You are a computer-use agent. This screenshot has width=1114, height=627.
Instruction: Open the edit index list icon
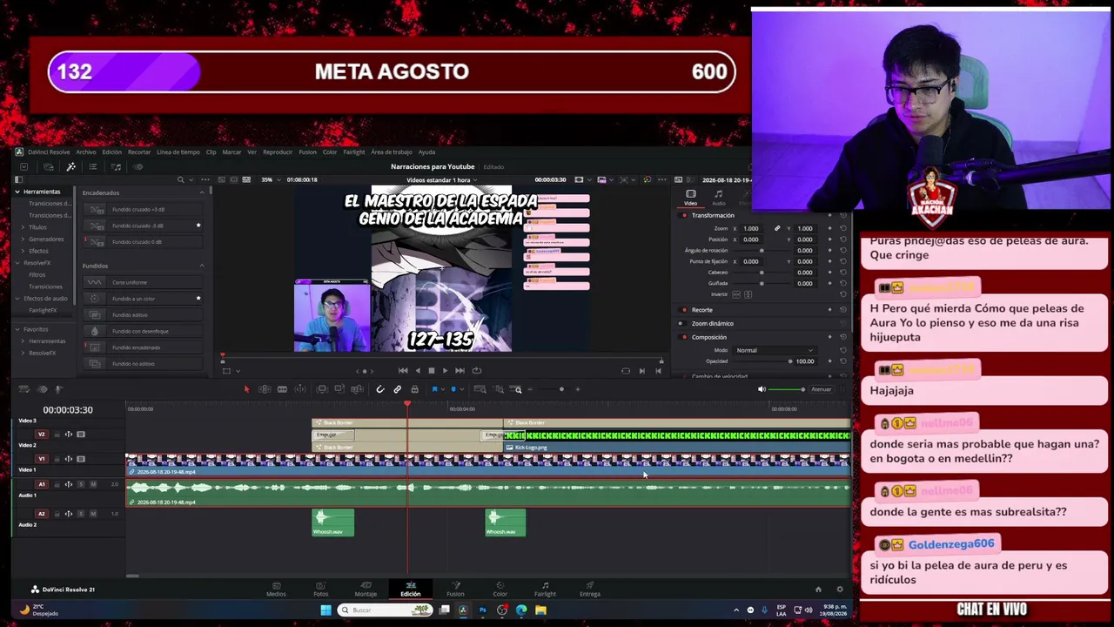coord(93,166)
